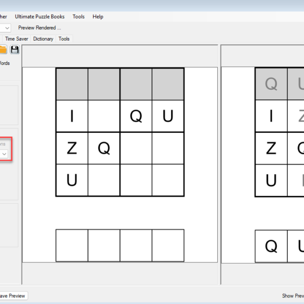Click the Z cell in the left puzzle

(72, 148)
